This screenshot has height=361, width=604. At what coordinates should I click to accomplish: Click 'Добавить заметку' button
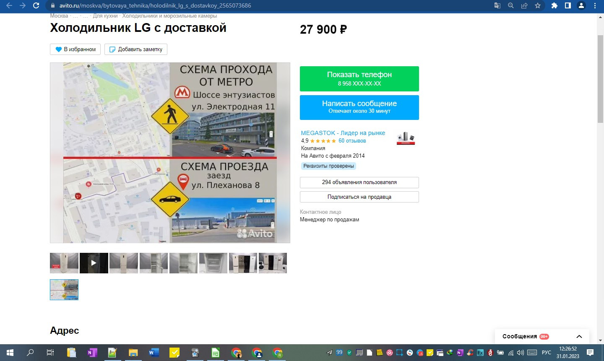pyautogui.click(x=136, y=49)
